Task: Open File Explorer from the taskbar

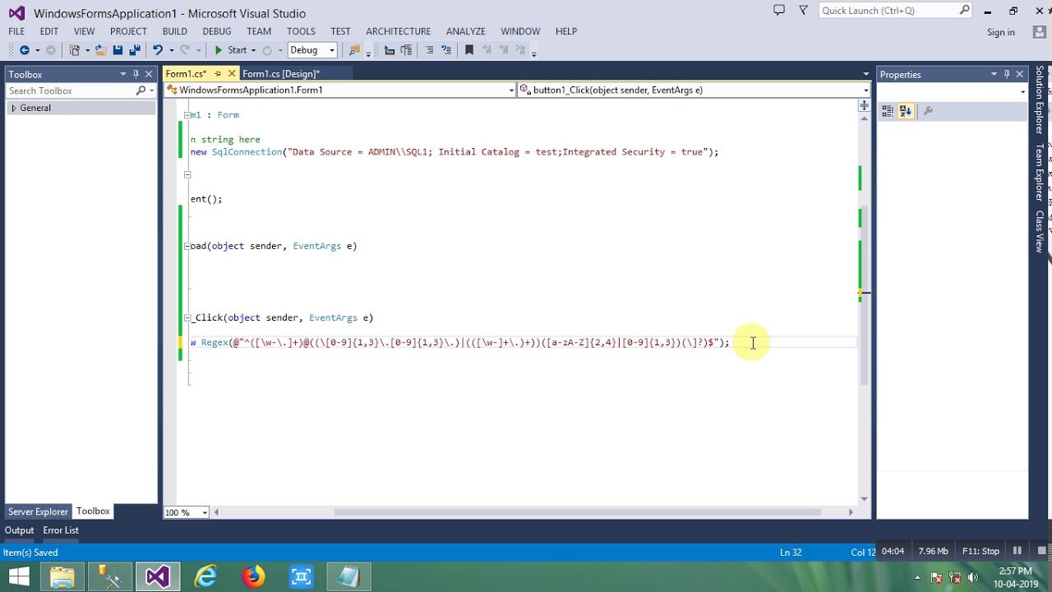Action: coord(62,576)
